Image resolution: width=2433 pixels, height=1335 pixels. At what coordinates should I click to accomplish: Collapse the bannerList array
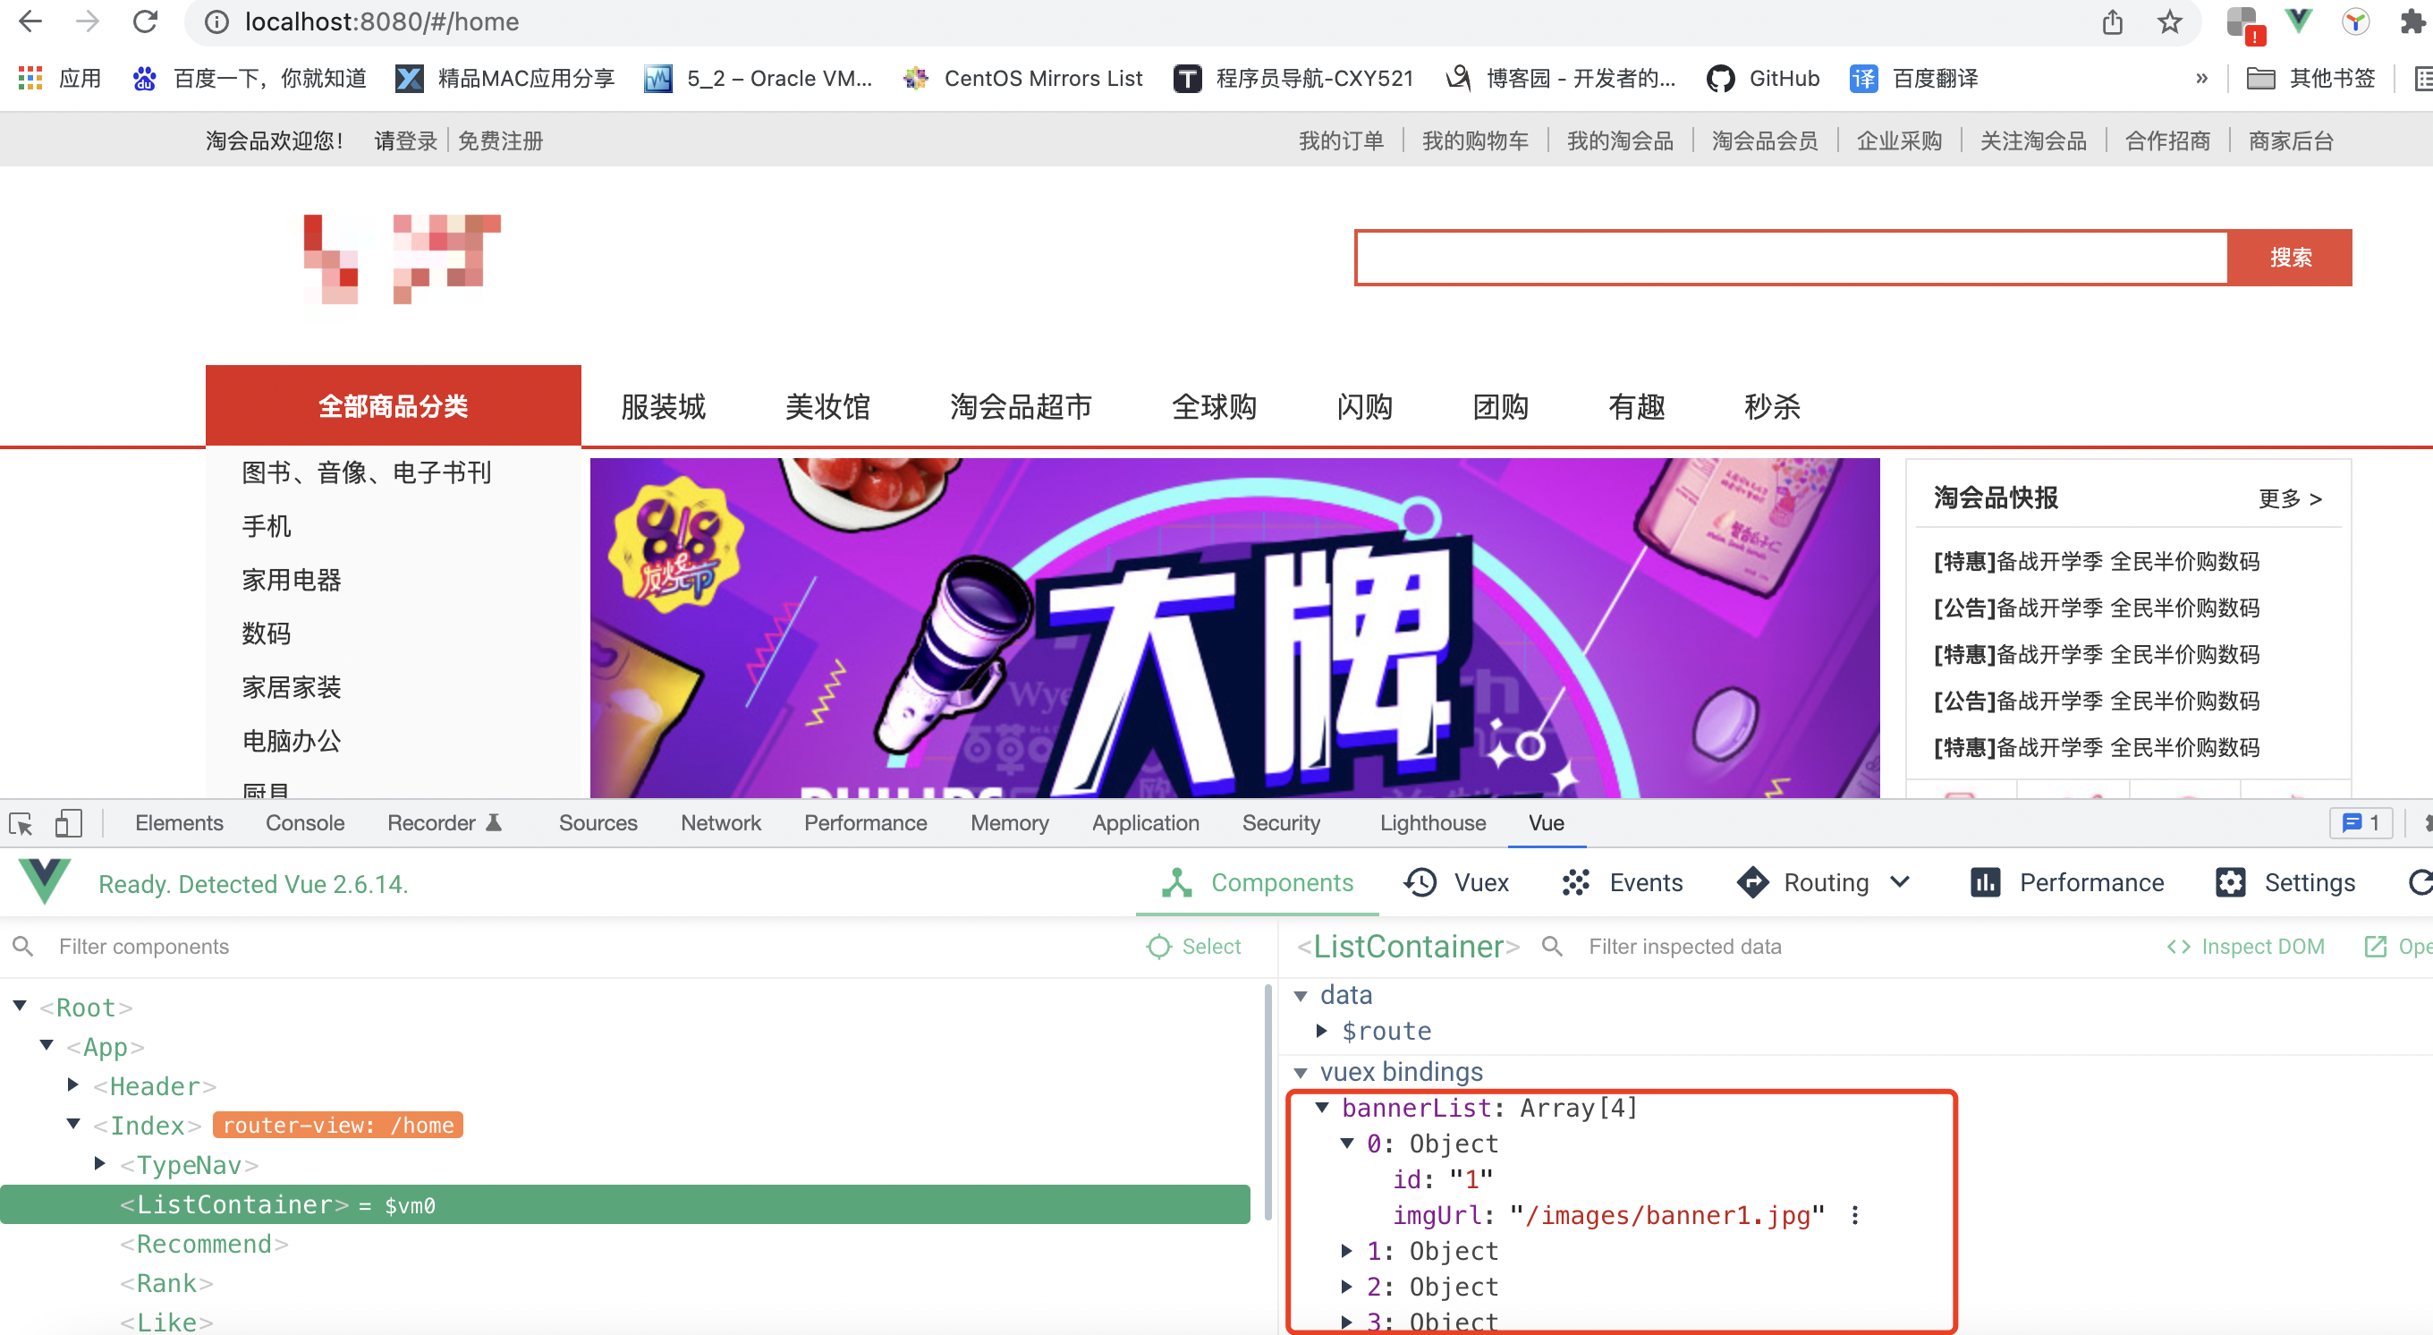(1322, 1108)
